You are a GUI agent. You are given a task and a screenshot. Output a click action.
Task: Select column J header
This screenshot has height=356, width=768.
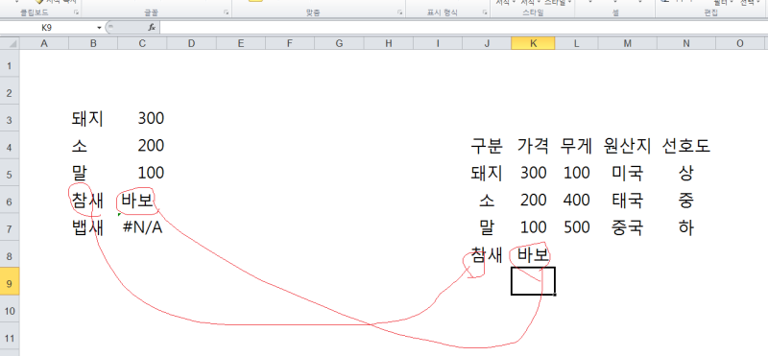pyautogui.click(x=487, y=43)
